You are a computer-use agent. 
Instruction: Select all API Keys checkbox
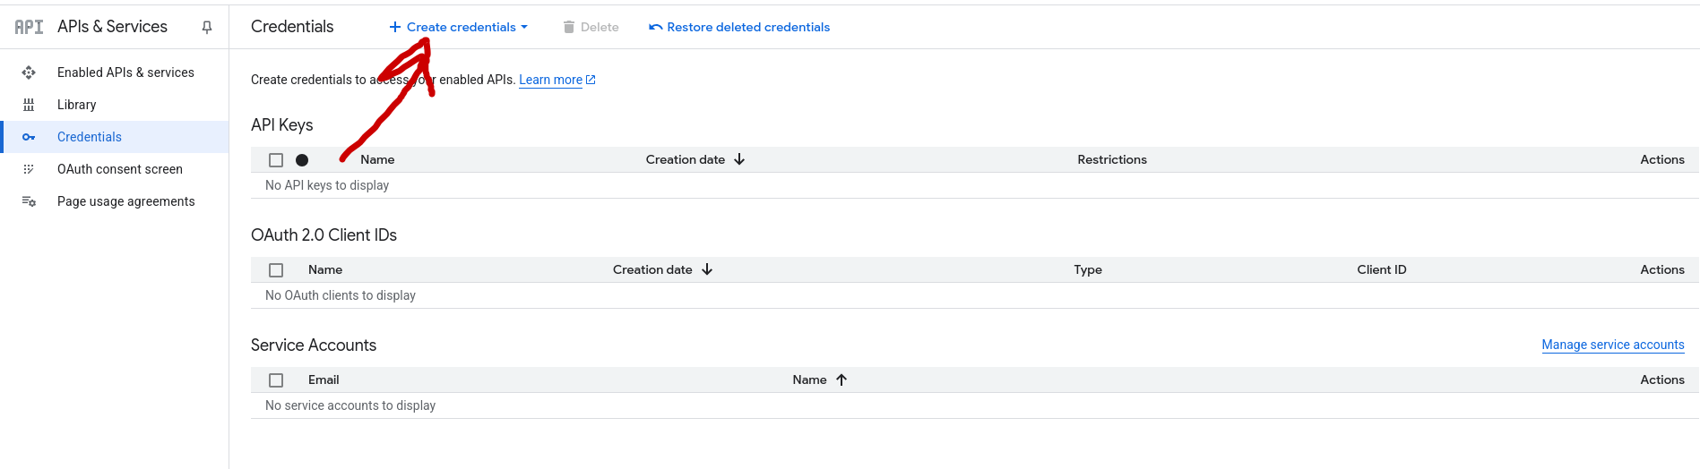[x=276, y=160]
